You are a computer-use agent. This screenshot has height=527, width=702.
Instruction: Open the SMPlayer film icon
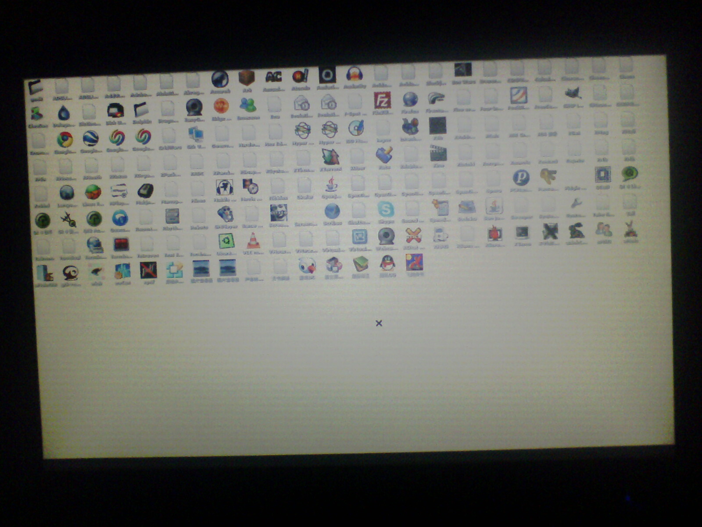click(x=226, y=215)
